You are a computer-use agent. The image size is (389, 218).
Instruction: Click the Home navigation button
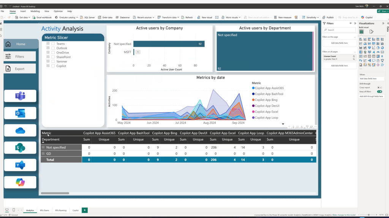tap(21, 44)
